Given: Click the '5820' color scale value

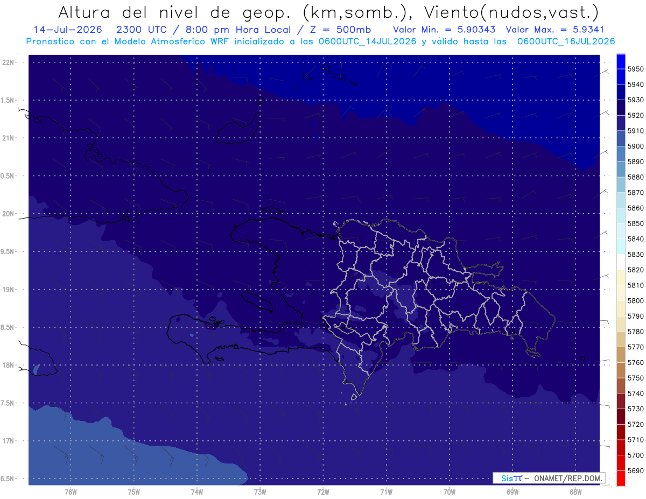Looking at the screenshot, I should (636, 270).
